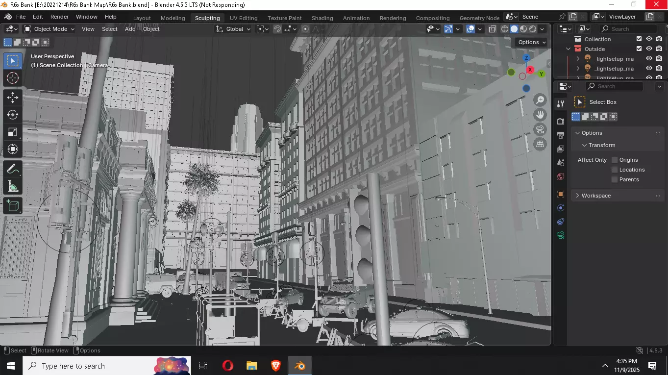Viewport: 668px width, 375px height.
Task: Open the Render menu
Action: [59, 17]
